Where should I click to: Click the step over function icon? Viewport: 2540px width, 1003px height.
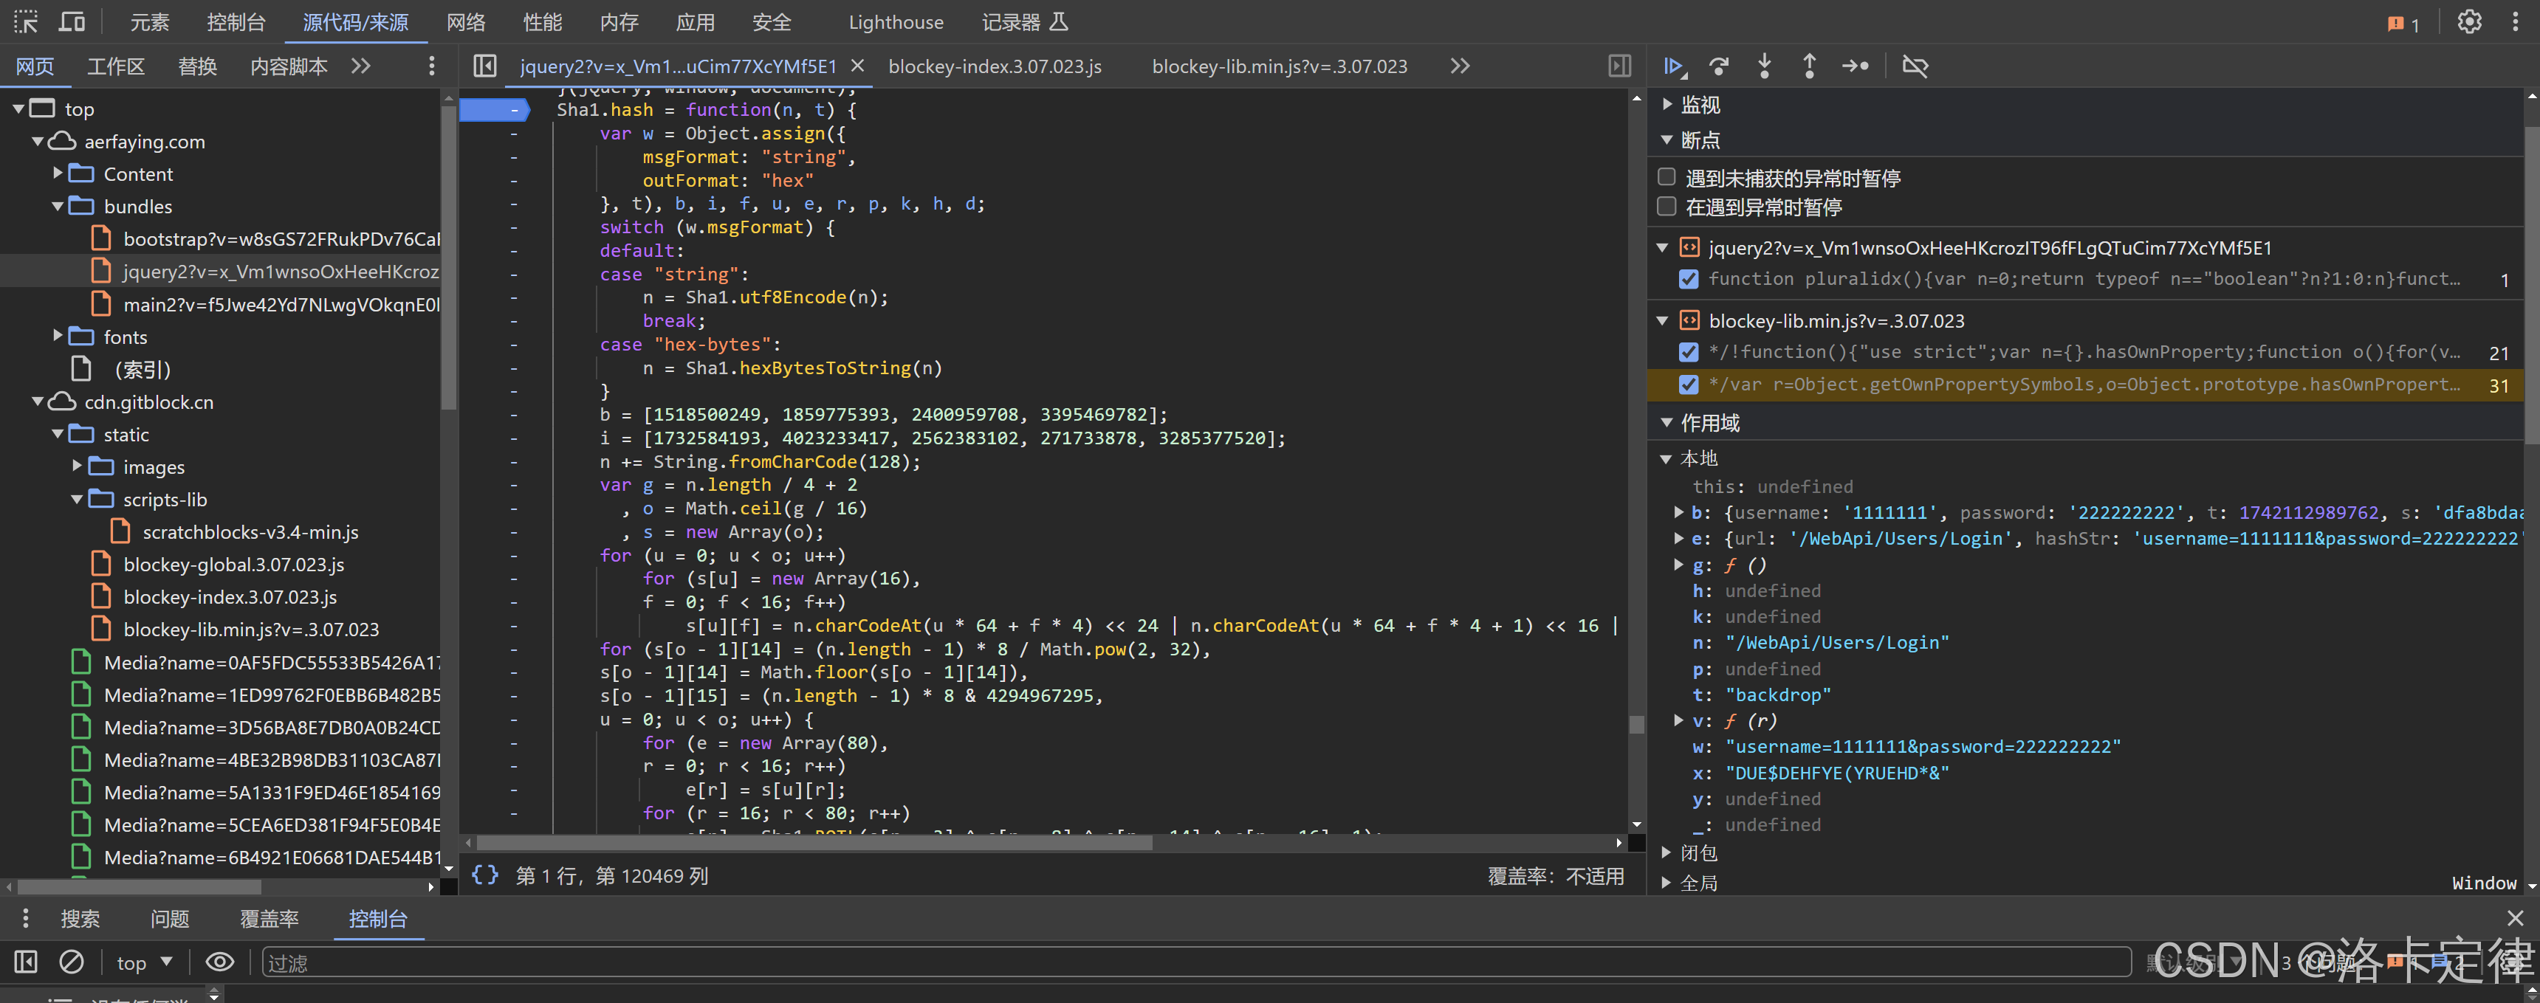click(x=1719, y=66)
